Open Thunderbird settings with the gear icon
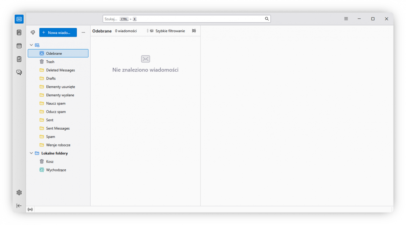Screen dimensions: 406x225 (x=19, y=192)
